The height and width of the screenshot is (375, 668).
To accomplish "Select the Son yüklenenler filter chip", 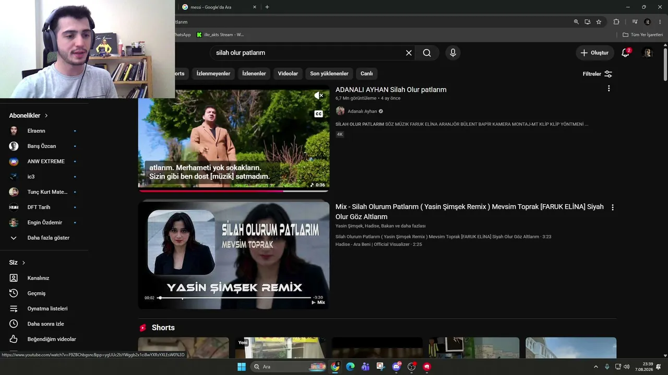I will click(x=329, y=73).
